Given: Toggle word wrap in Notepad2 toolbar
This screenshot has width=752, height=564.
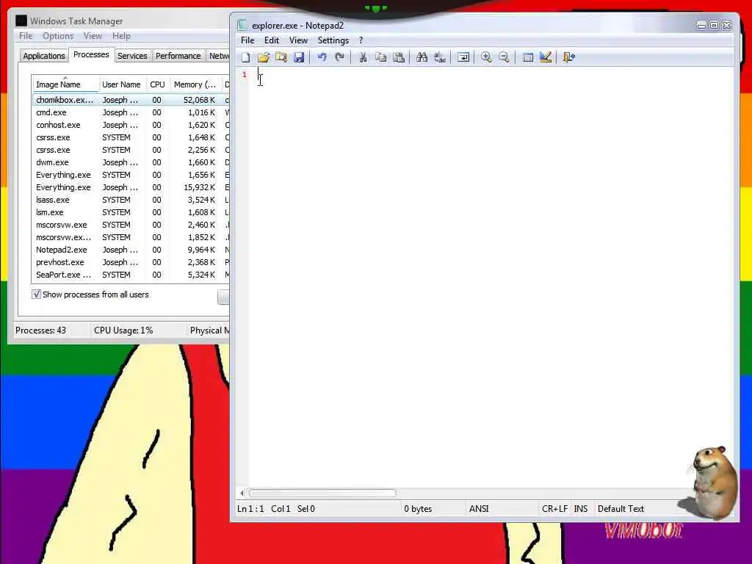Looking at the screenshot, I should (x=463, y=57).
